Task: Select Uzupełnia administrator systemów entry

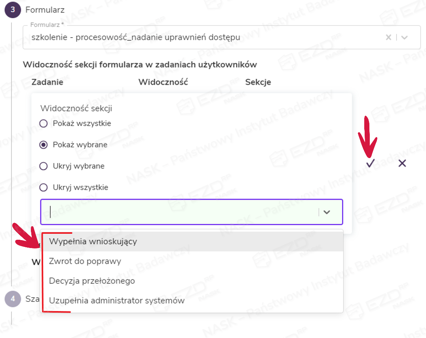Action: 117,301
